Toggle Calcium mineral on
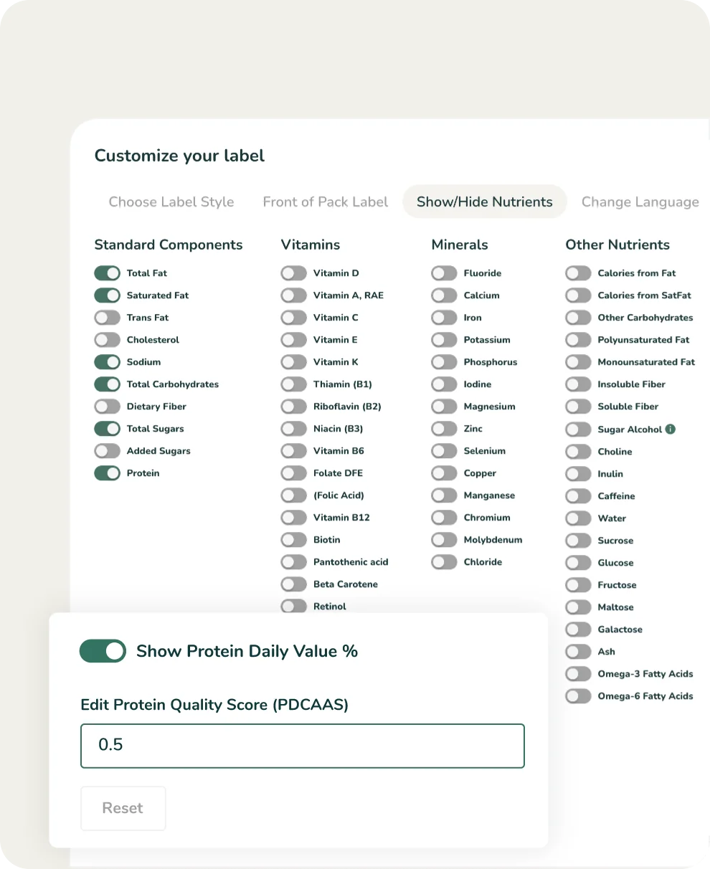The height and width of the screenshot is (869, 710). tap(444, 295)
